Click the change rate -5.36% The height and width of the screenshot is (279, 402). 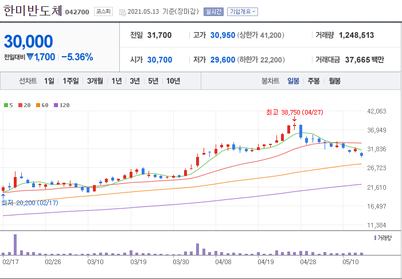[x=77, y=57]
